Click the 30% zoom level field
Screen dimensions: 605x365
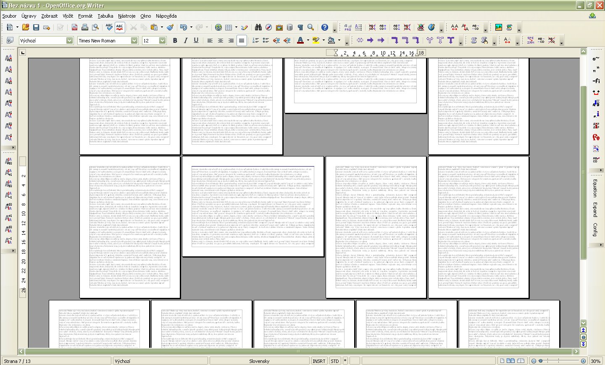[x=595, y=361]
